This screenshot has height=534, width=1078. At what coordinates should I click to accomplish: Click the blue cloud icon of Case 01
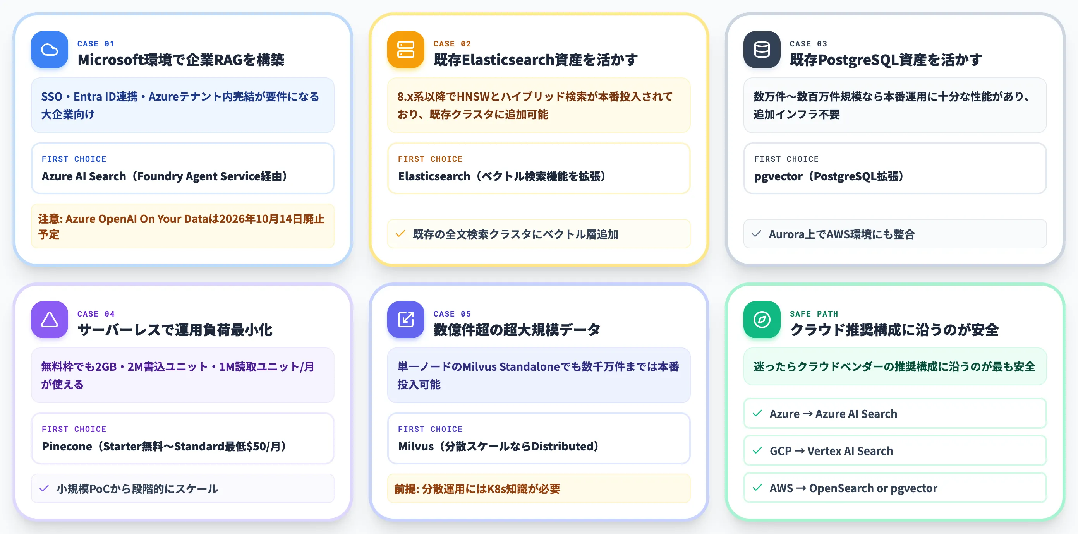[50, 50]
